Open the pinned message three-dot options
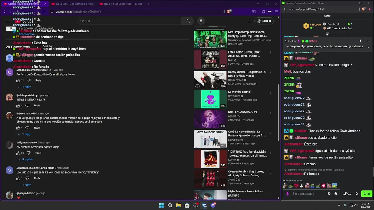Screen dimensions: 374x210 (x=368, y=41)
